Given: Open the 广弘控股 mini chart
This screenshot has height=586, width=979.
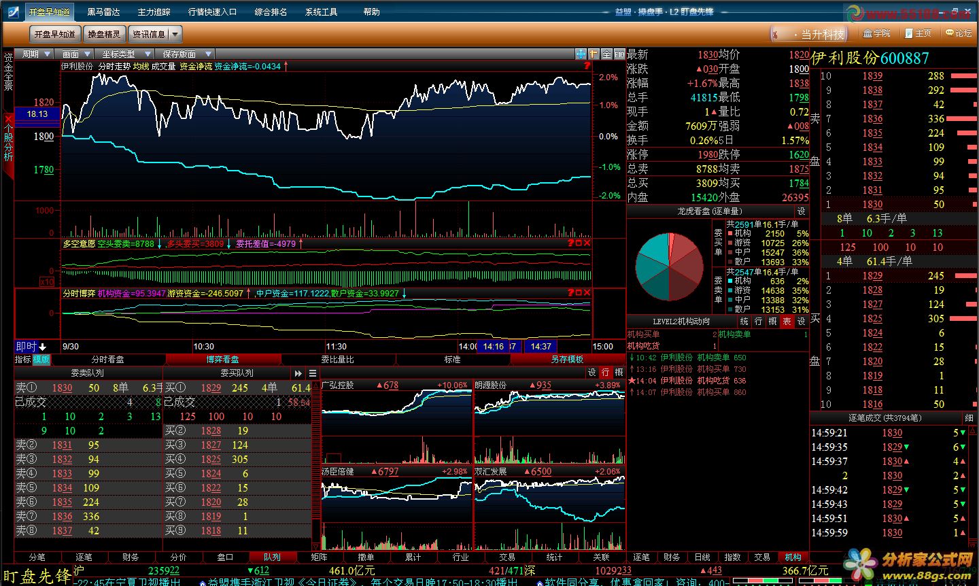Looking at the screenshot, I should tap(396, 422).
